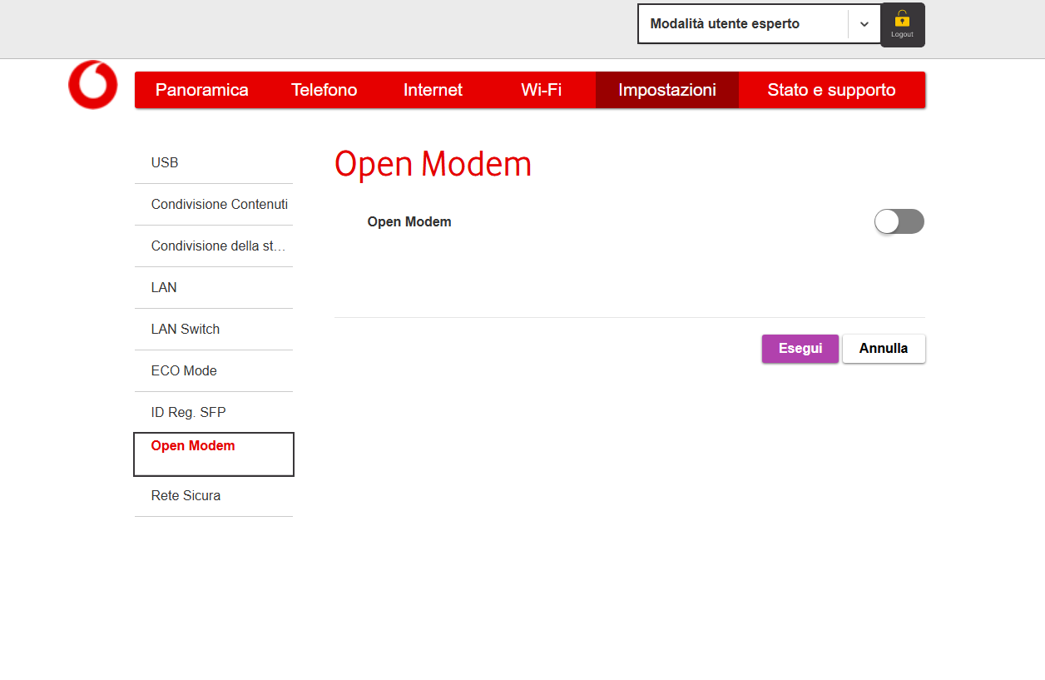This screenshot has height=680, width=1045.
Task: Click the dropdown chevron arrow beside Modalità utente esperto
Action: click(x=864, y=24)
